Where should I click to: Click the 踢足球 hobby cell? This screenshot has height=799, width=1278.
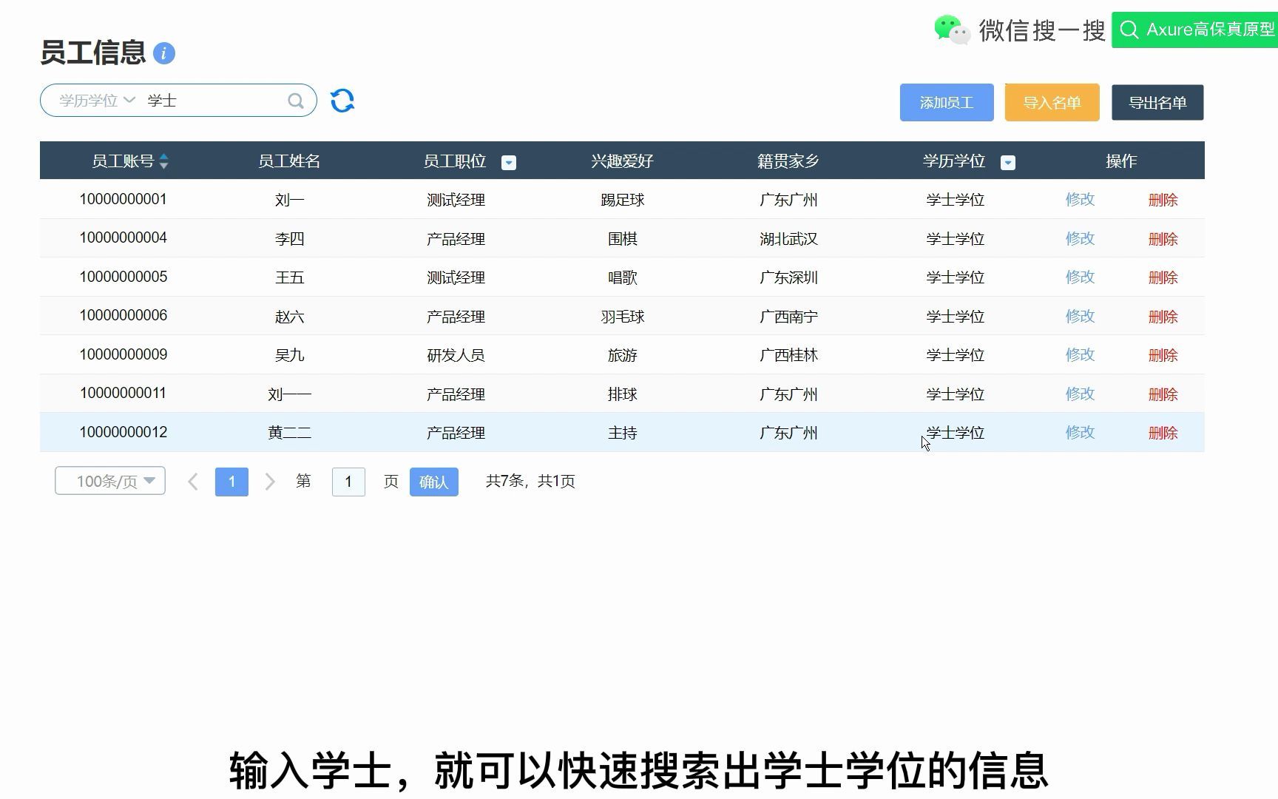(x=623, y=200)
